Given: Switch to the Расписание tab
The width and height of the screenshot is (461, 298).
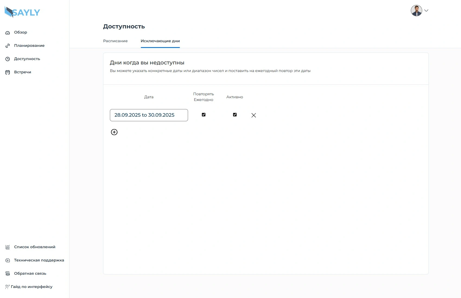Looking at the screenshot, I should click(115, 41).
